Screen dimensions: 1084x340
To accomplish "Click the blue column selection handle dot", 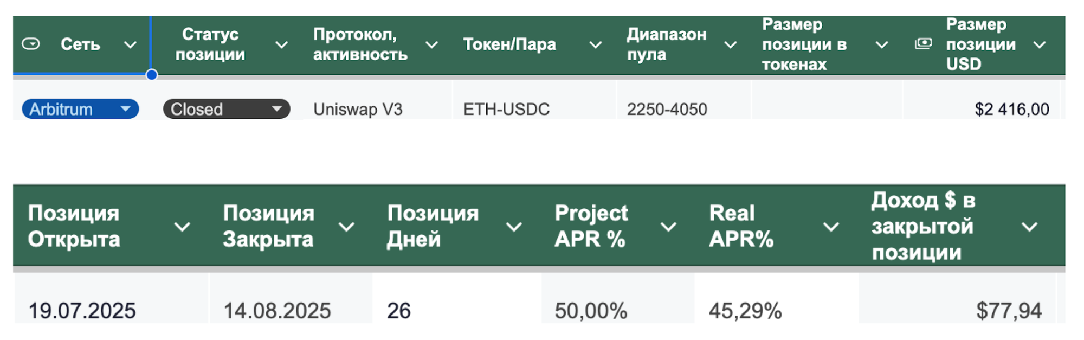I will point(152,75).
